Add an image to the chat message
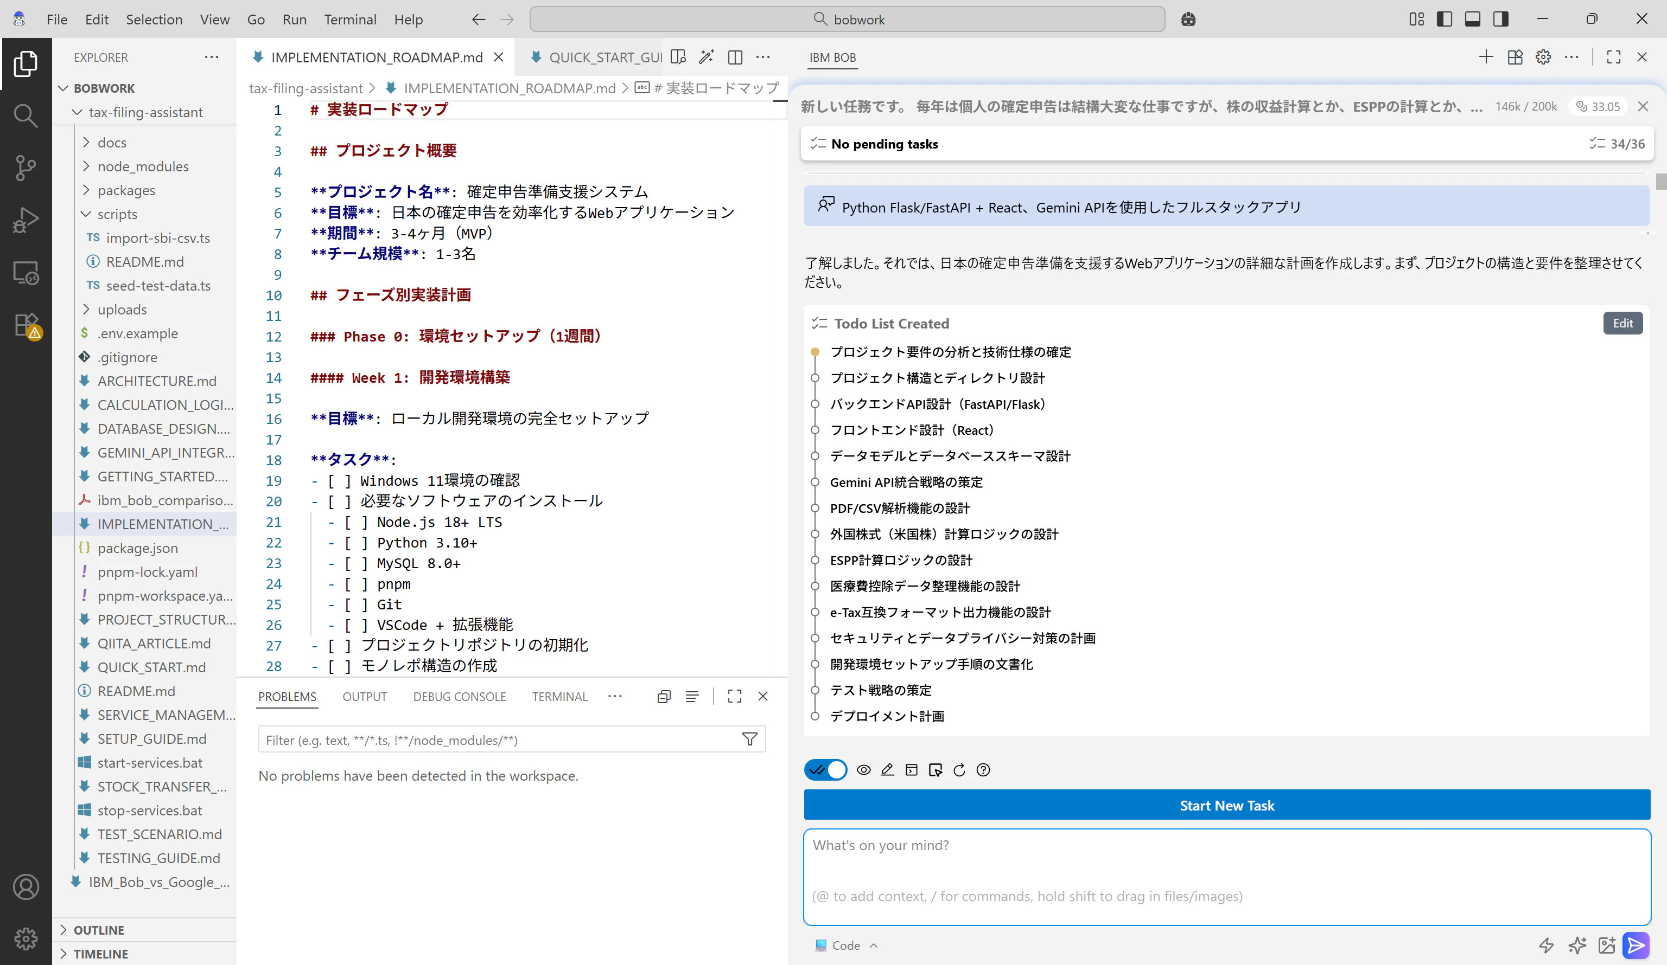Viewport: 1667px width, 965px height. click(x=1607, y=945)
